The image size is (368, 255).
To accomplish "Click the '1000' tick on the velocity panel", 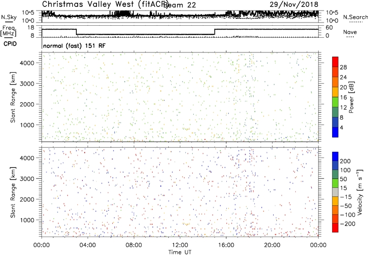I will (27, 220).
